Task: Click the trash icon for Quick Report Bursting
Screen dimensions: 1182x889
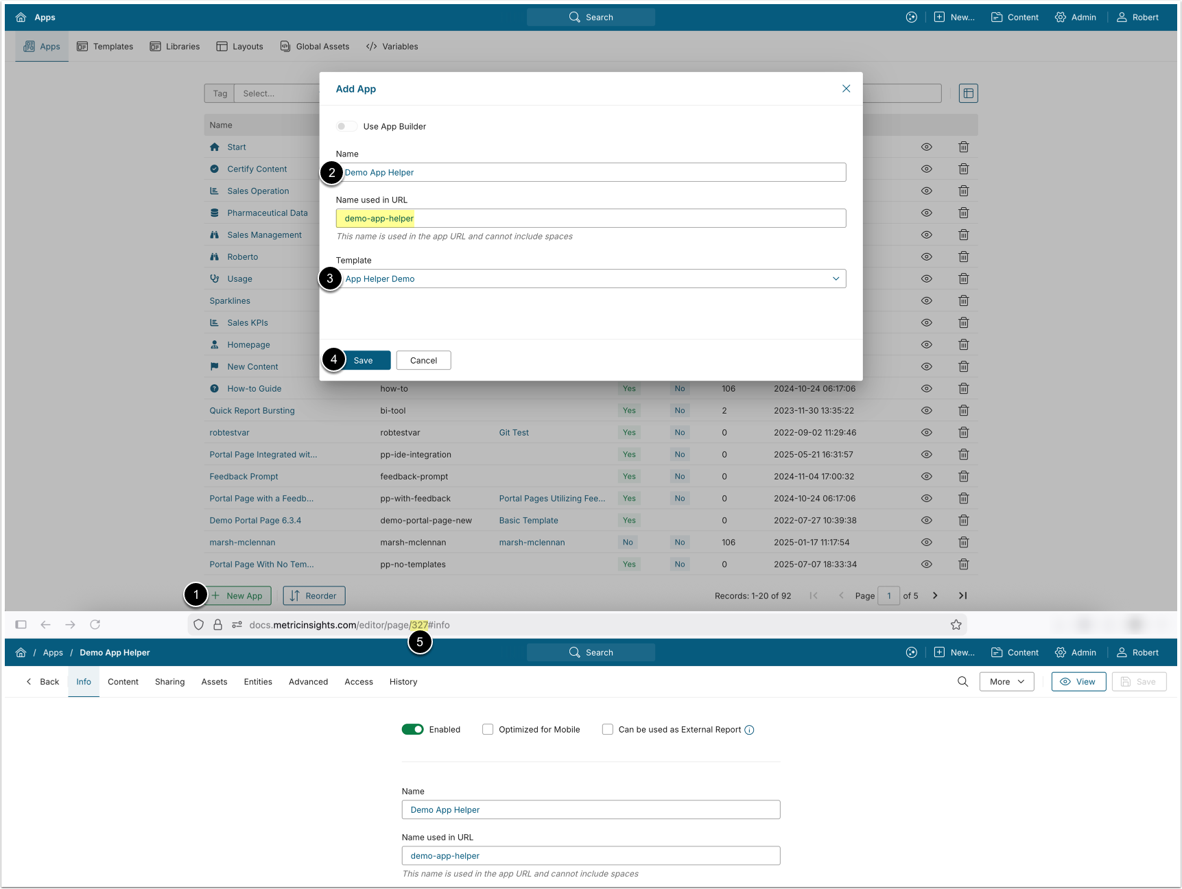Action: pyautogui.click(x=963, y=410)
